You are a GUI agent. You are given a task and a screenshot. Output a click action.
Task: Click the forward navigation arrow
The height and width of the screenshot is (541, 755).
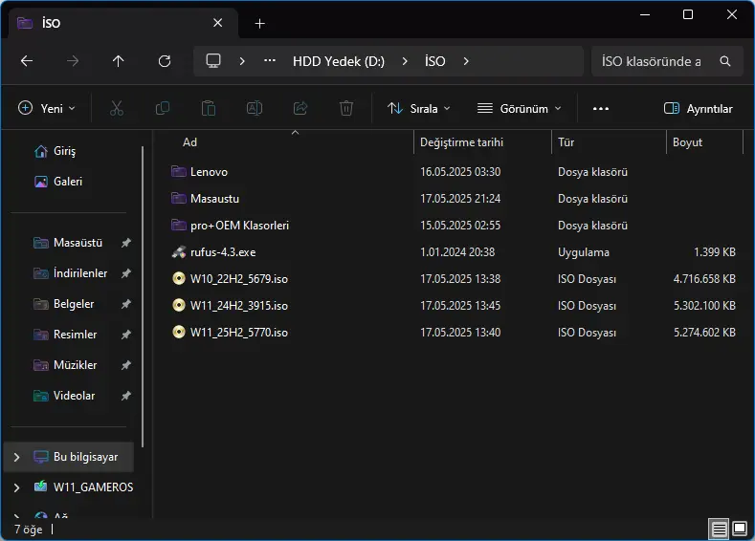[x=73, y=61]
